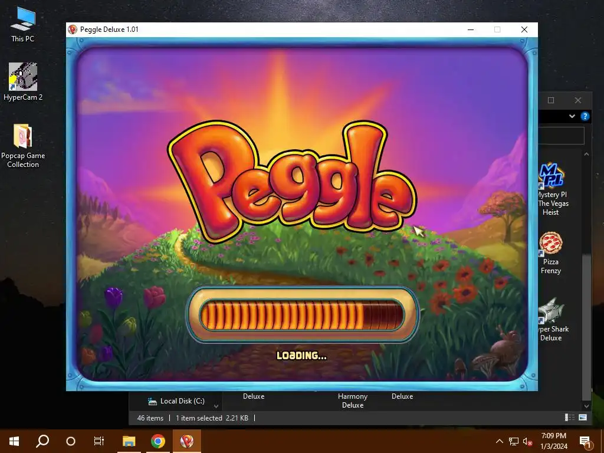This screenshot has height=453, width=604.
Task: Open Google Chrome from taskbar
Action: 158,441
